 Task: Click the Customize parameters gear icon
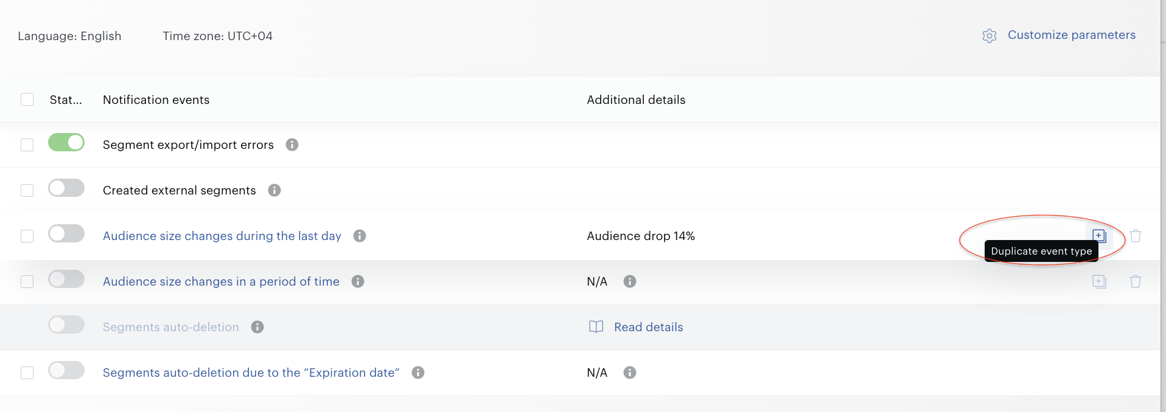990,36
